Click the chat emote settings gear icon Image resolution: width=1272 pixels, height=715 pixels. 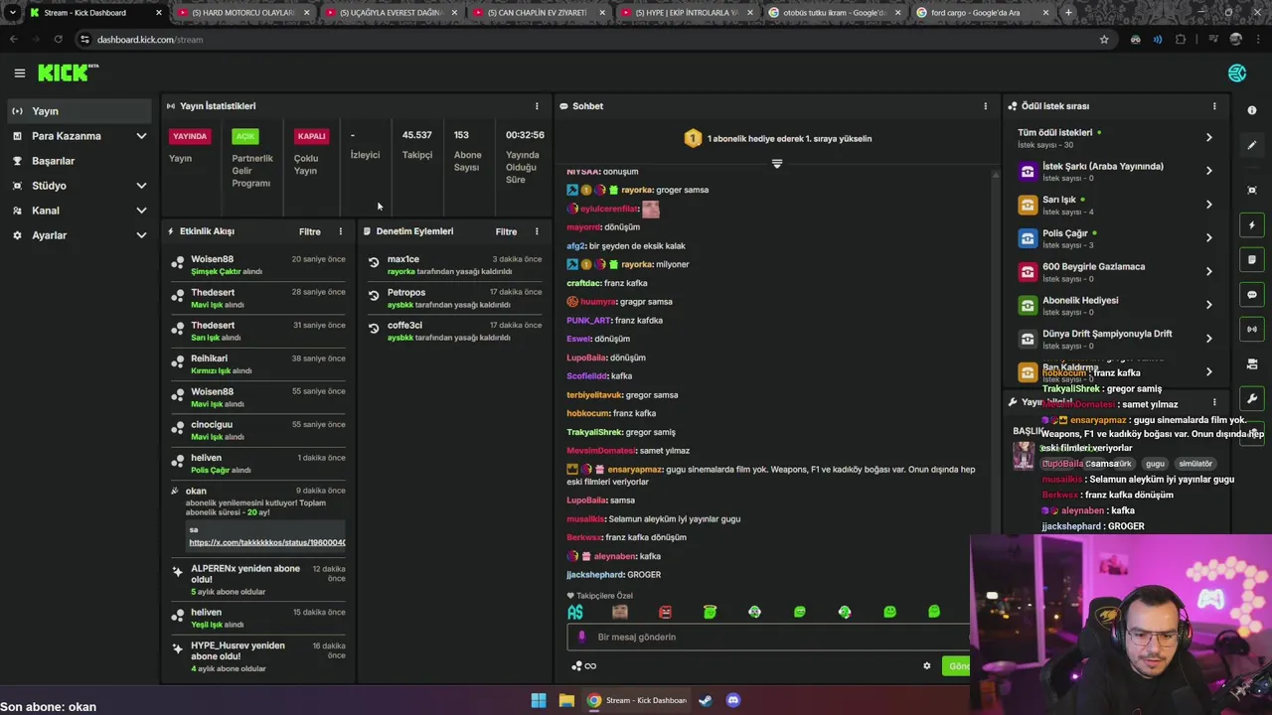coord(927,666)
